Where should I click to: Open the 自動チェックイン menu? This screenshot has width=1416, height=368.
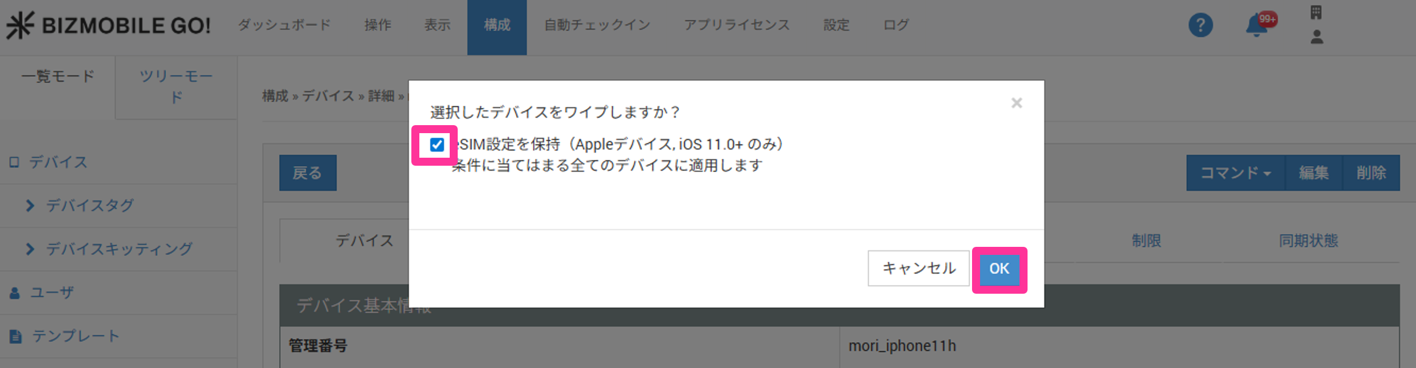tap(597, 25)
